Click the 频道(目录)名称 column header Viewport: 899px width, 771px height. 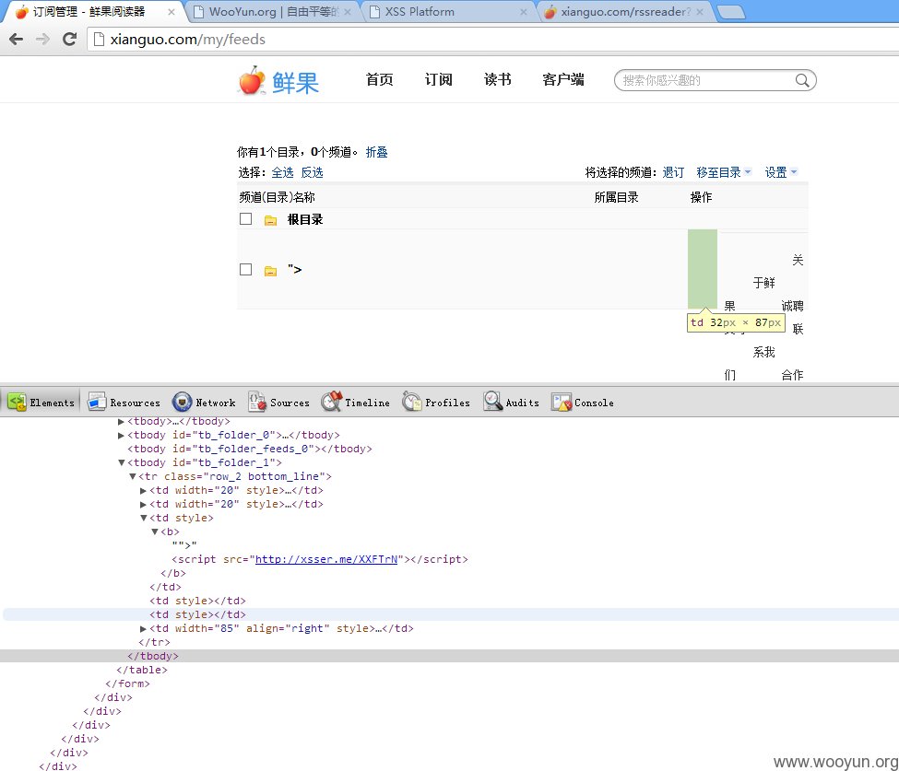(278, 198)
